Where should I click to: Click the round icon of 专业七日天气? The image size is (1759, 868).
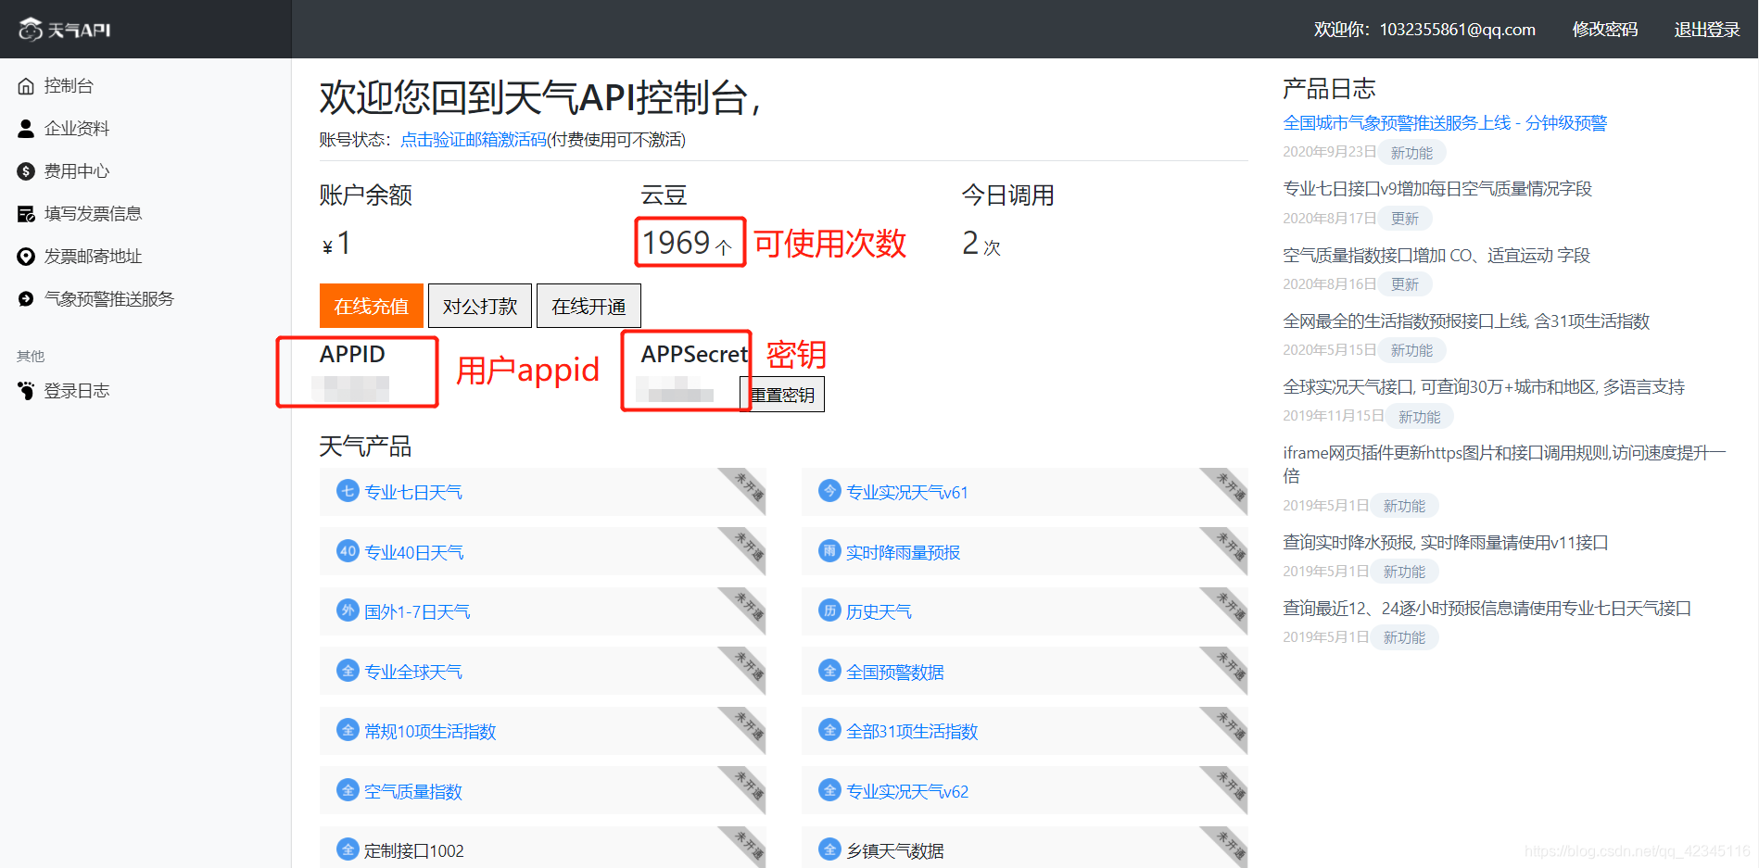click(348, 491)
